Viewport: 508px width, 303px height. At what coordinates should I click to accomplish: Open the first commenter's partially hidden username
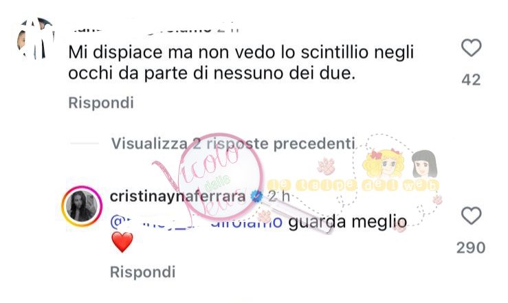[154, 30]
